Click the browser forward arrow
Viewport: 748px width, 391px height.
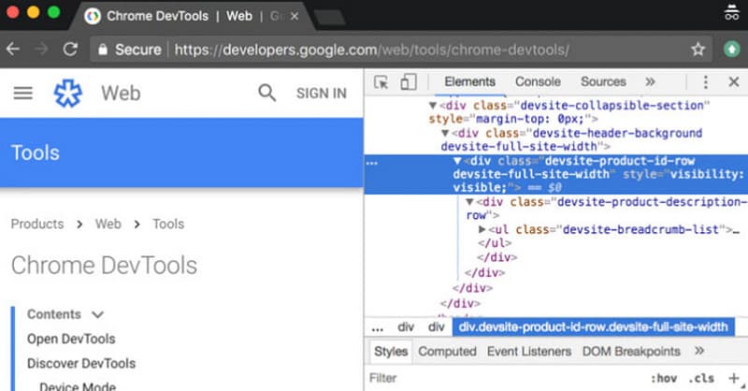[41, 49]
